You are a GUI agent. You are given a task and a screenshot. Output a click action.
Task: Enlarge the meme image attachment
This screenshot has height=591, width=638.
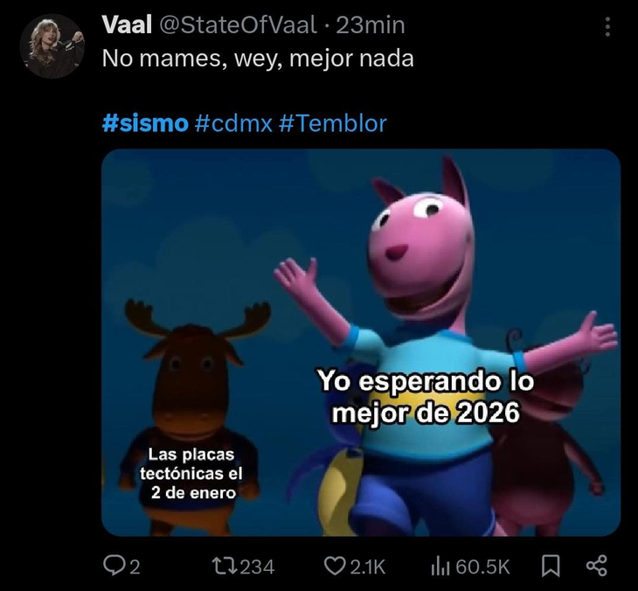[361, 343]
